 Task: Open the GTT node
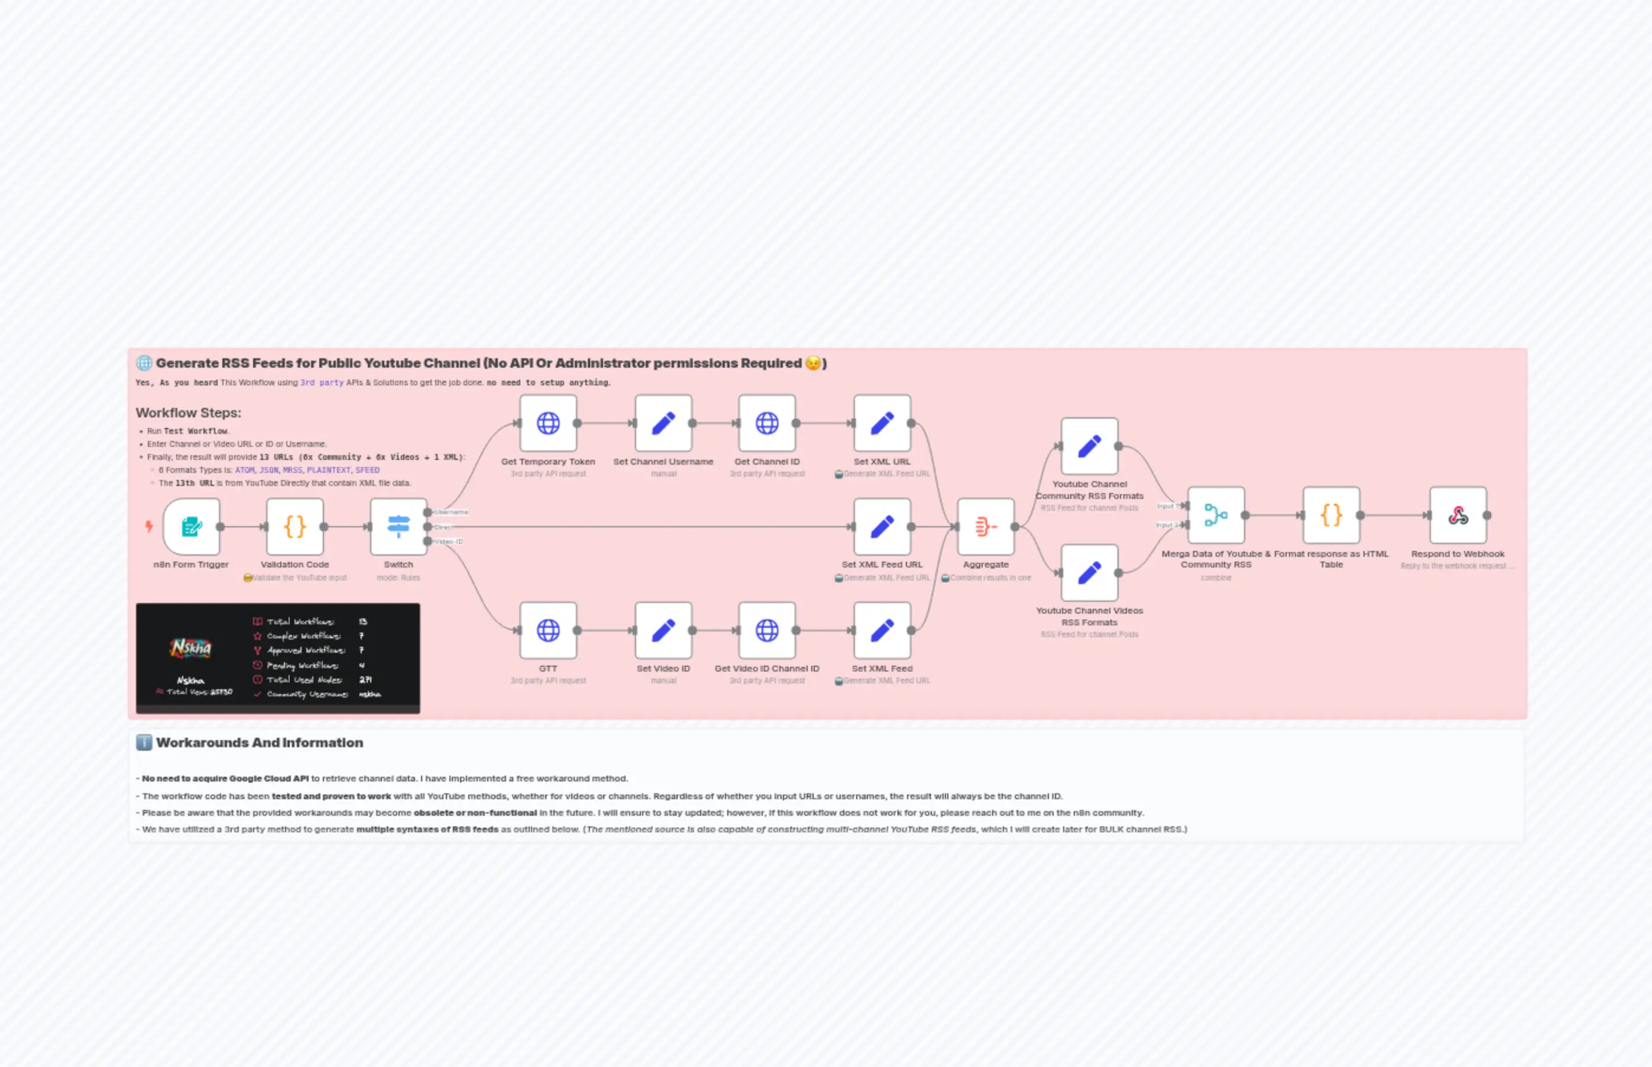pos(548,631)
